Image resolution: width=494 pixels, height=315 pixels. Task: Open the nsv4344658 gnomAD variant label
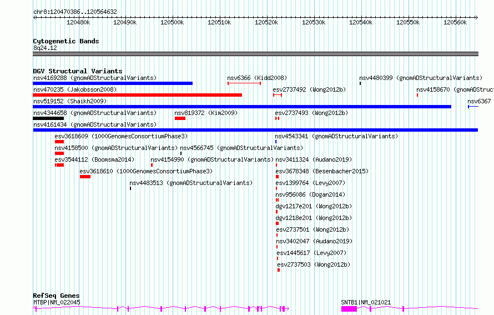[95, 113]
